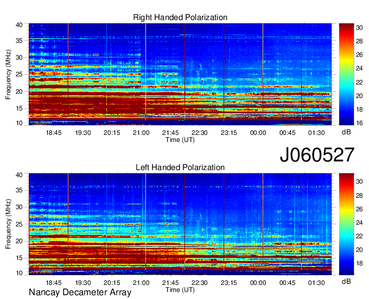The width and height of the screenshot is (369, 299).
Task: Click 35 MHz tick of Left Handed plot
Action: pyautogui.click(x=19, y=190)
